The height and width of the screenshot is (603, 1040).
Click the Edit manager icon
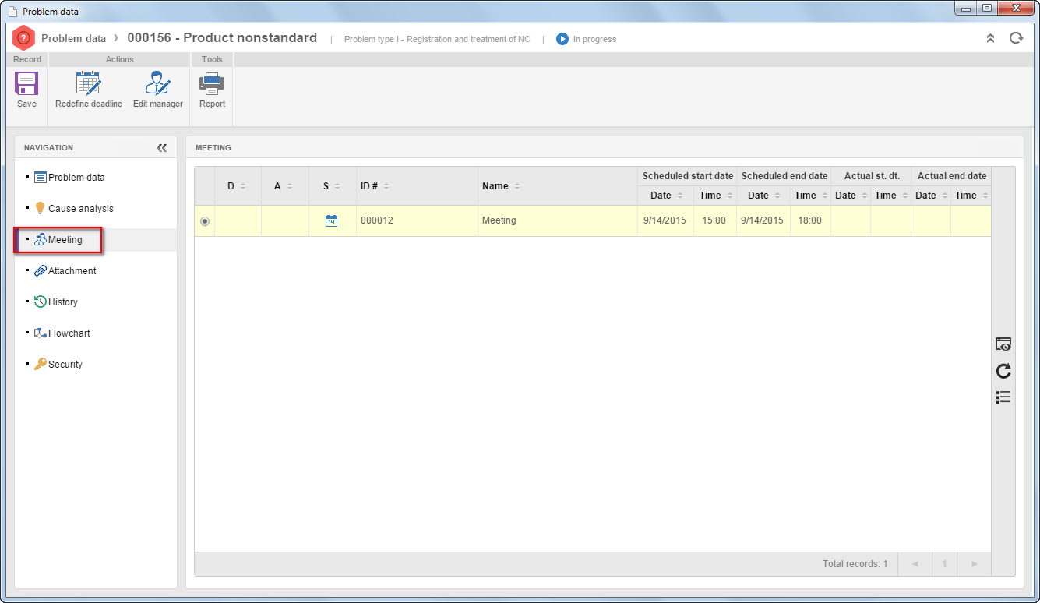(x=157, y=84)
